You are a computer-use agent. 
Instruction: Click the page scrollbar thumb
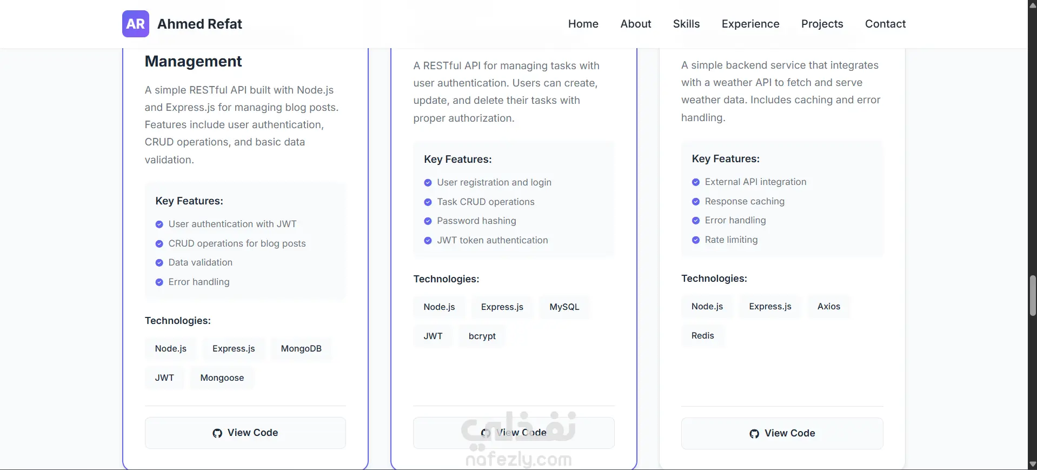[1032, 295]
